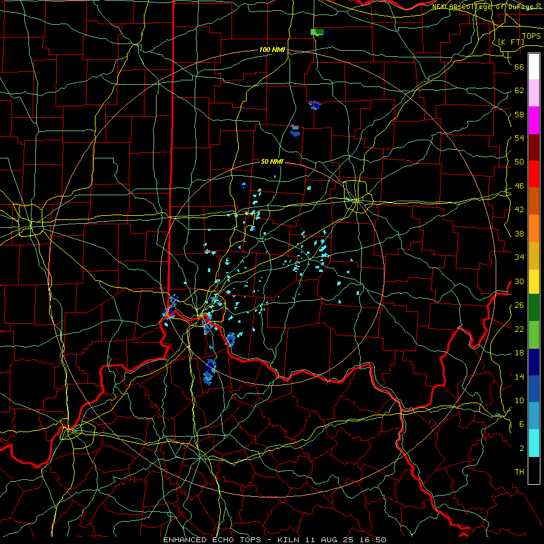Click the '58' scale value

pos(519,115)
